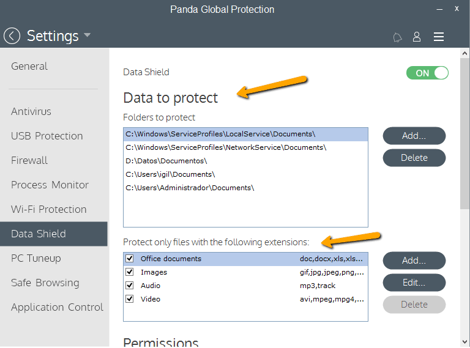Click Edit for file extensions
Screen dimensions: 470x348
point(414,283)
